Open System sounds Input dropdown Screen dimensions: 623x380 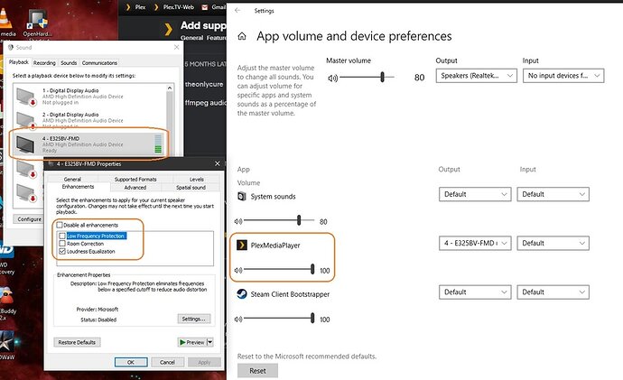pyautogui.click(x=553, y=194)
